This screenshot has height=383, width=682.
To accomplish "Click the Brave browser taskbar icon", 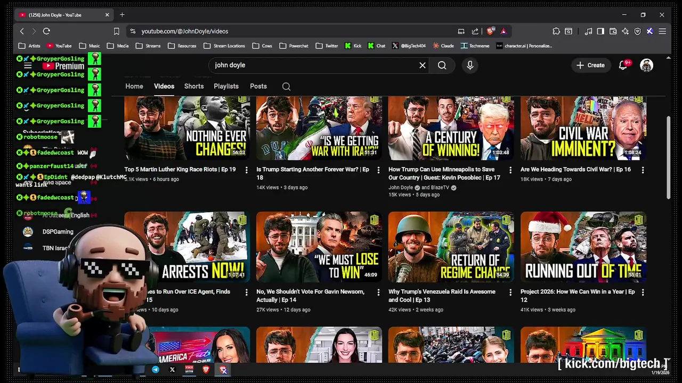I will tap(206, 370).
